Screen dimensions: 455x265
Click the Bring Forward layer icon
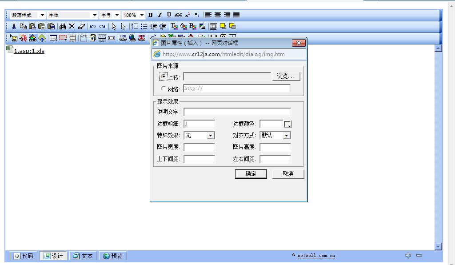[223, 26]
